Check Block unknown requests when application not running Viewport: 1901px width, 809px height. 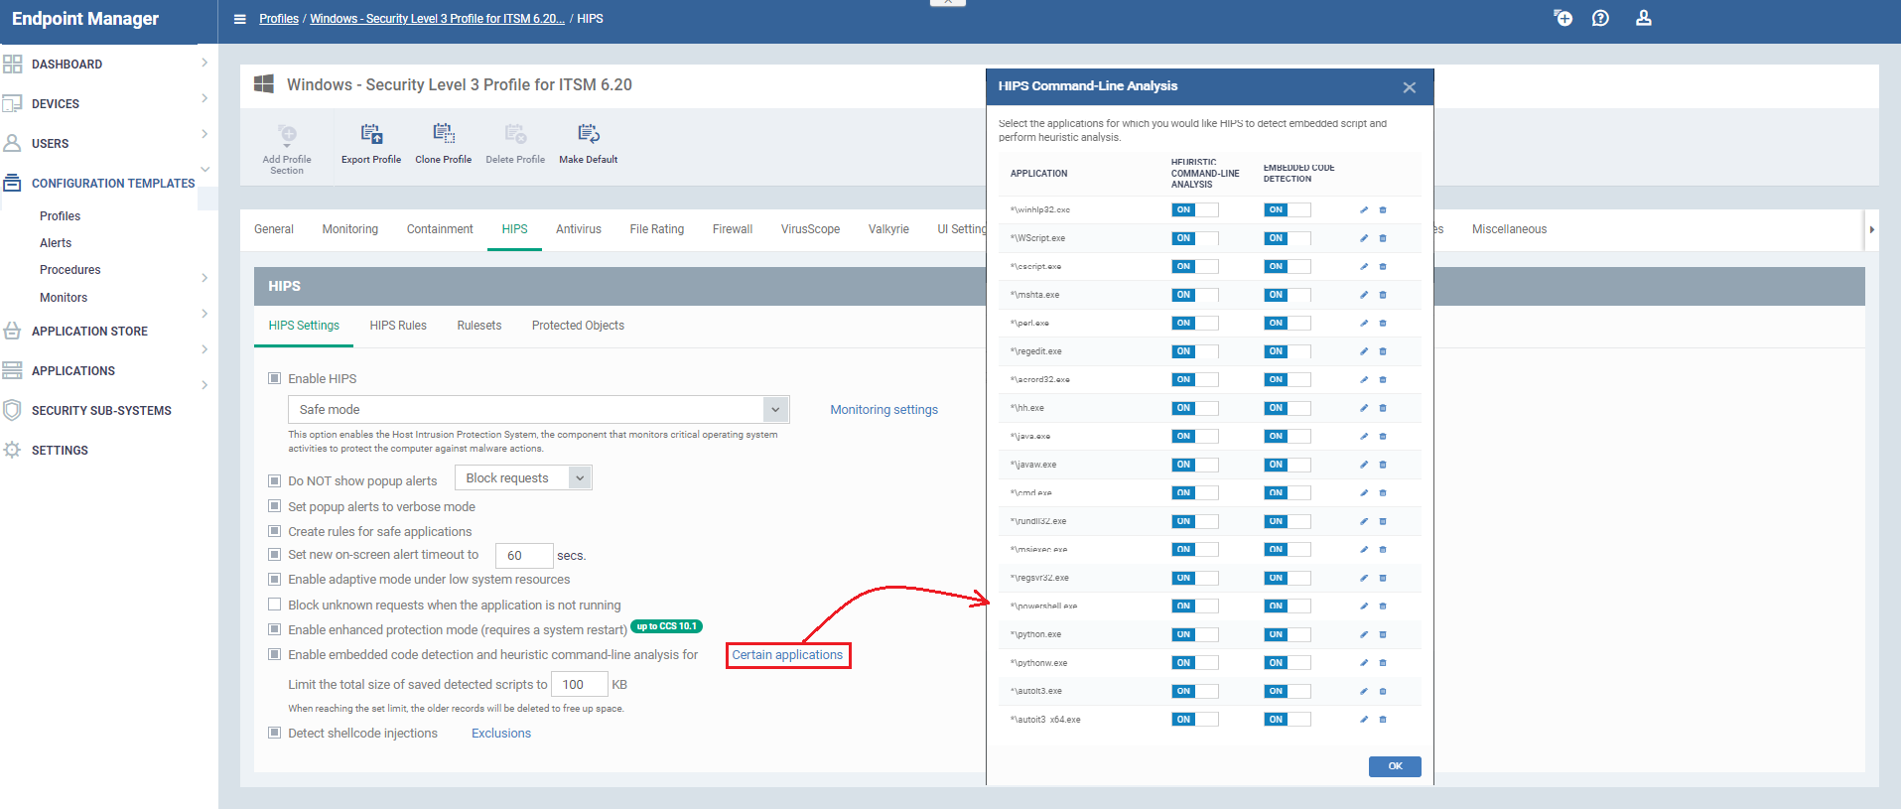pos(275,605)
